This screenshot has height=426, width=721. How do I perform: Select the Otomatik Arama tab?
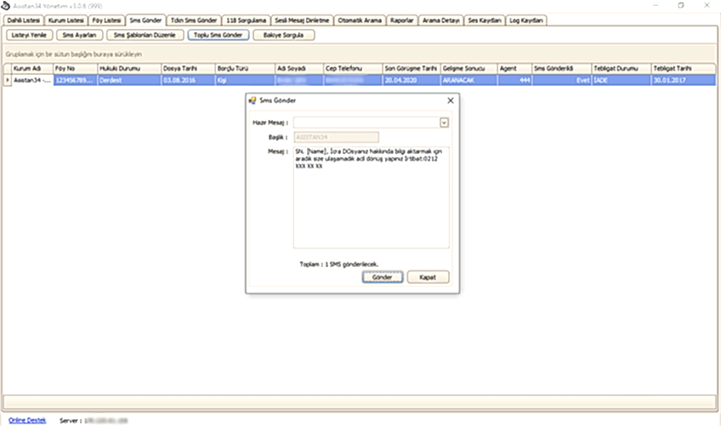(x=358, y=20)
